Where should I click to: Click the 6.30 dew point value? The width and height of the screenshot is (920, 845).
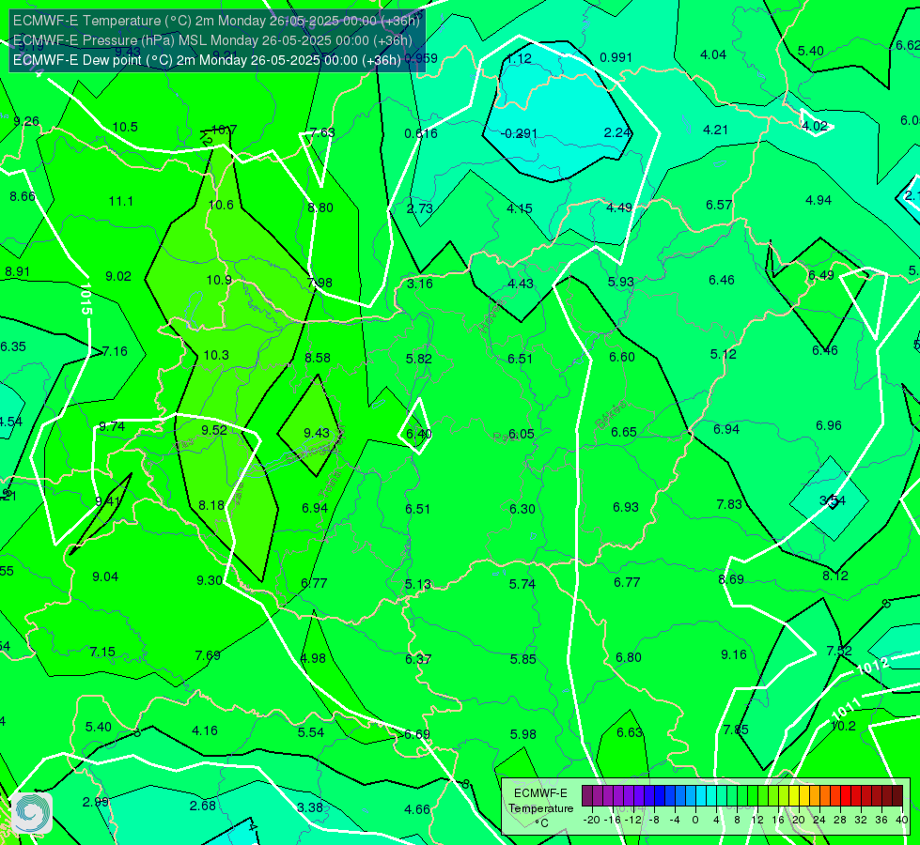coord(522,508)
